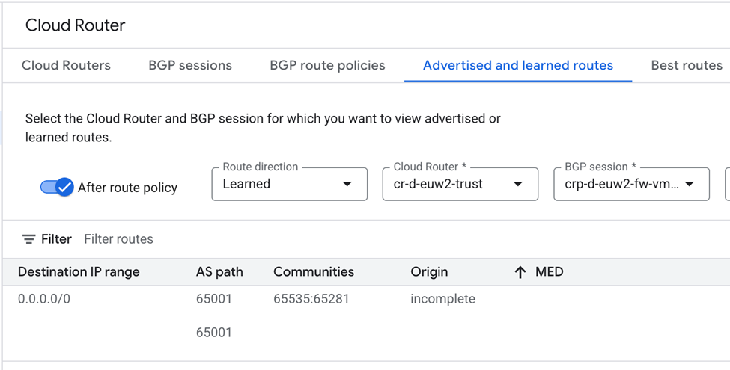Go to BGP route policies tab
This screenshot has width=730, height=370.
(327, 65)
